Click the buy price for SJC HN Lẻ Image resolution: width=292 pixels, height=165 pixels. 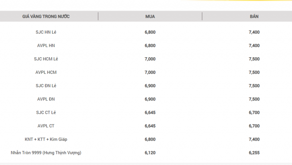(150, 32)
